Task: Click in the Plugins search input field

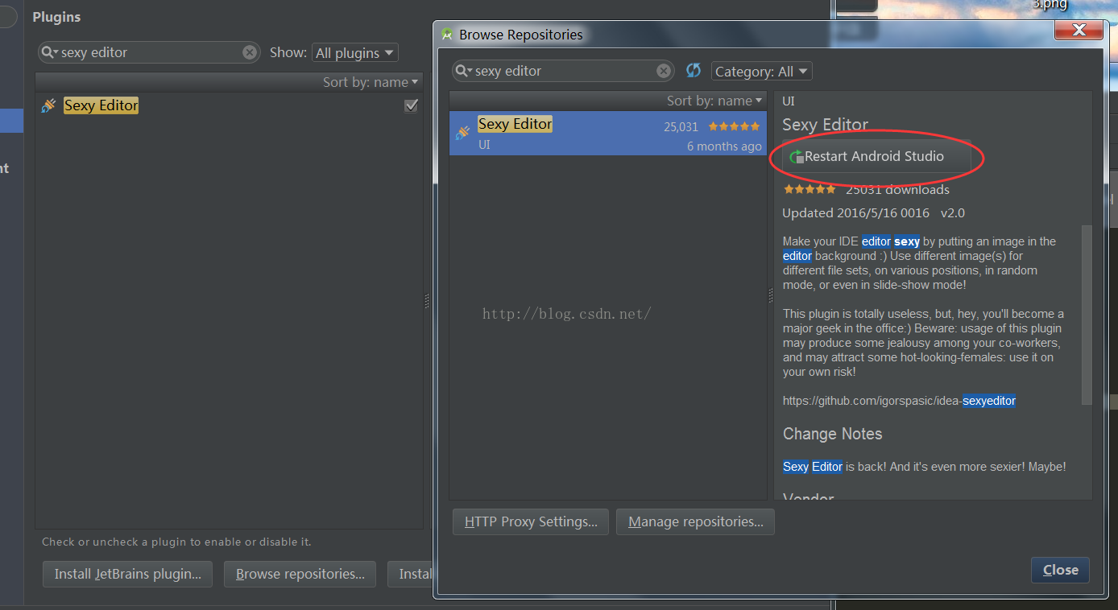Action: point(151,52)
